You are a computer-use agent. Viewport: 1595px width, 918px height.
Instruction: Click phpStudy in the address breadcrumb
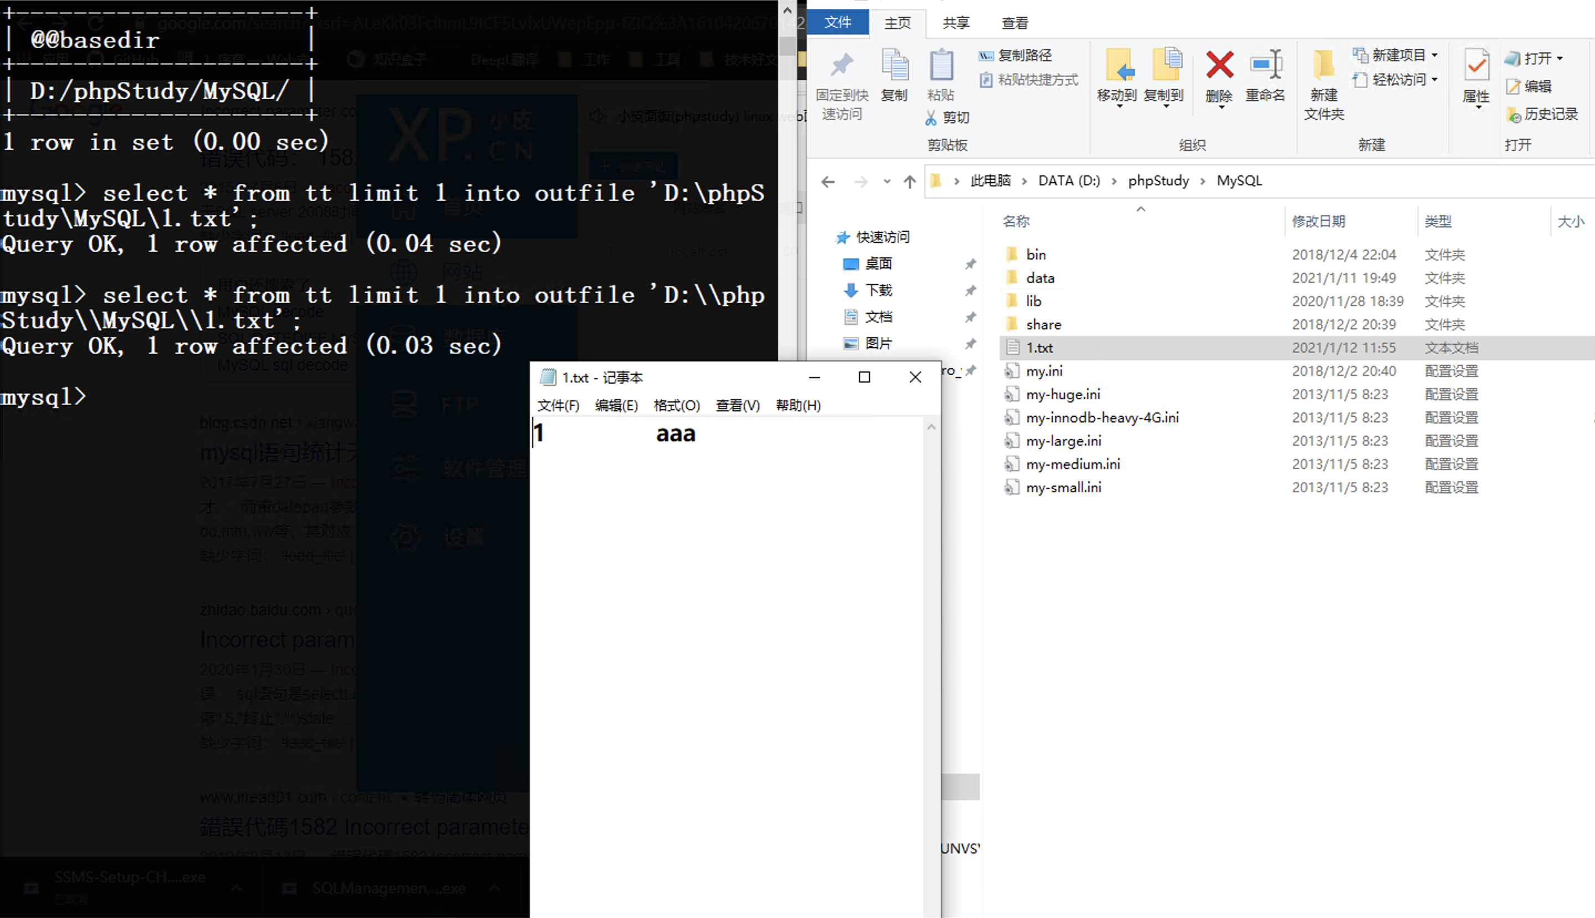(x=1158, y=181)
